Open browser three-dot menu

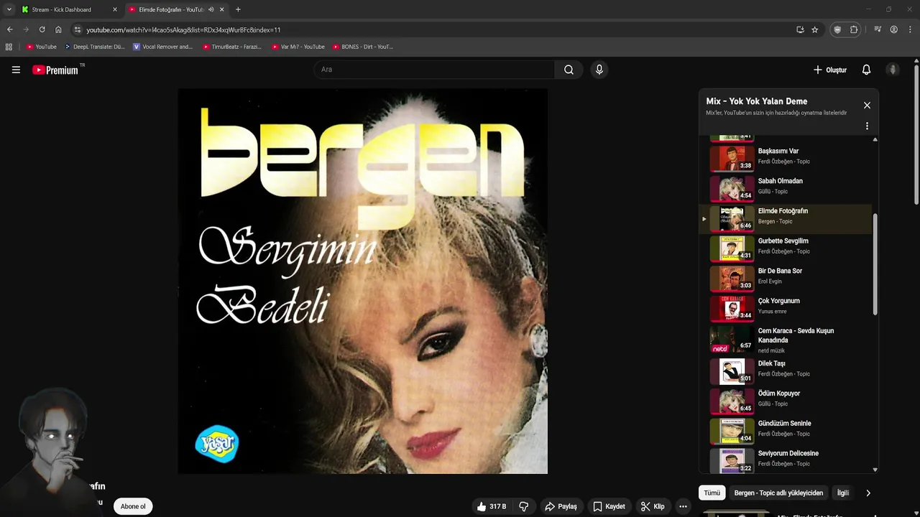click(911, 29)
